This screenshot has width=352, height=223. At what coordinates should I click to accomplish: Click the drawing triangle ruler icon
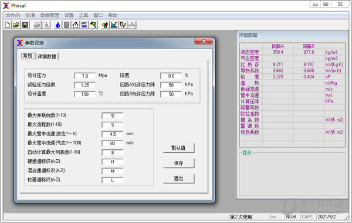(x=114, y=25)
